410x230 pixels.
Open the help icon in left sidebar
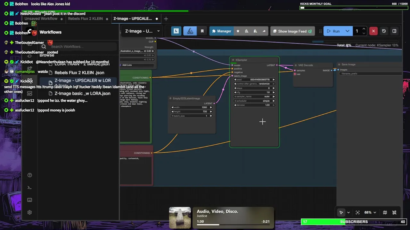tap(29, 175)
